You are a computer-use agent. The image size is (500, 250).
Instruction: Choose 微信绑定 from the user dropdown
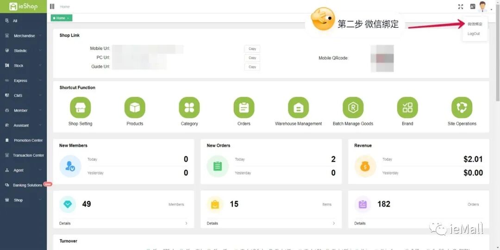[x=475, y=24]
